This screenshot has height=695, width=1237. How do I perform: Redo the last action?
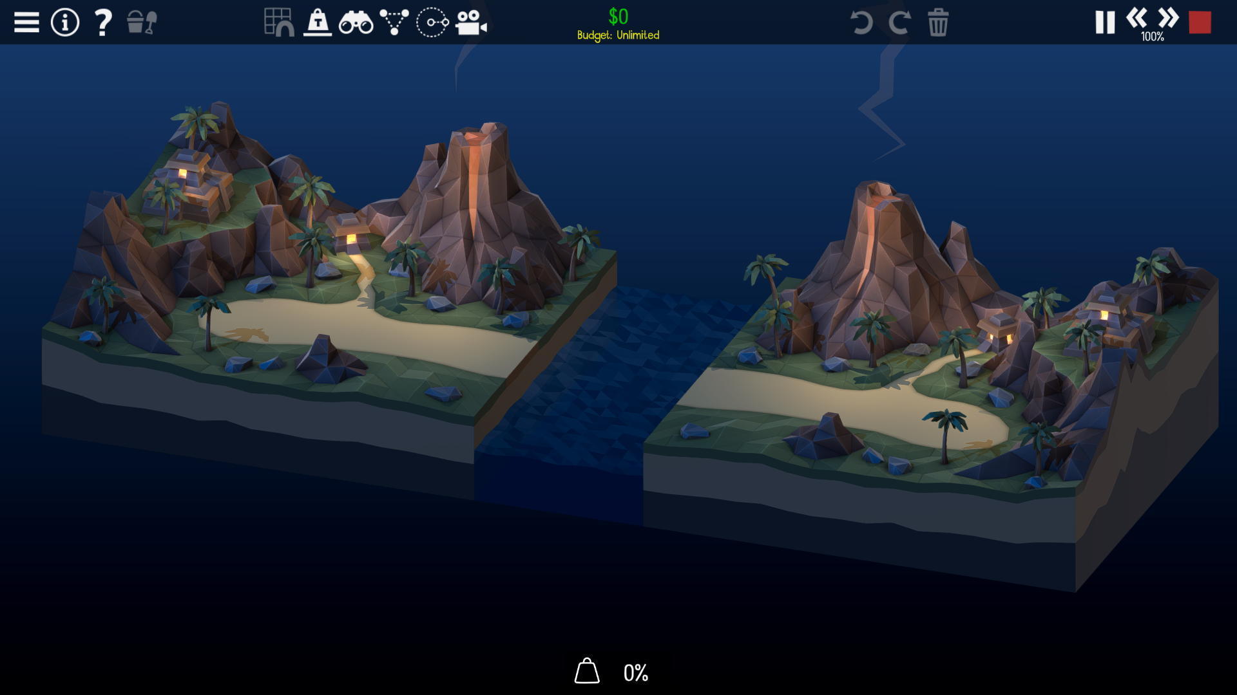899,23
